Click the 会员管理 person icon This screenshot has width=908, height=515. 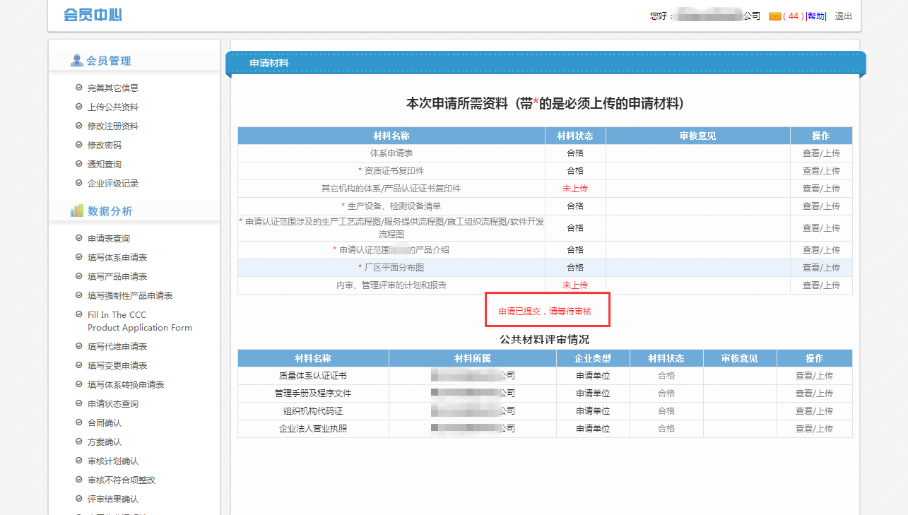tap(76, 61)
